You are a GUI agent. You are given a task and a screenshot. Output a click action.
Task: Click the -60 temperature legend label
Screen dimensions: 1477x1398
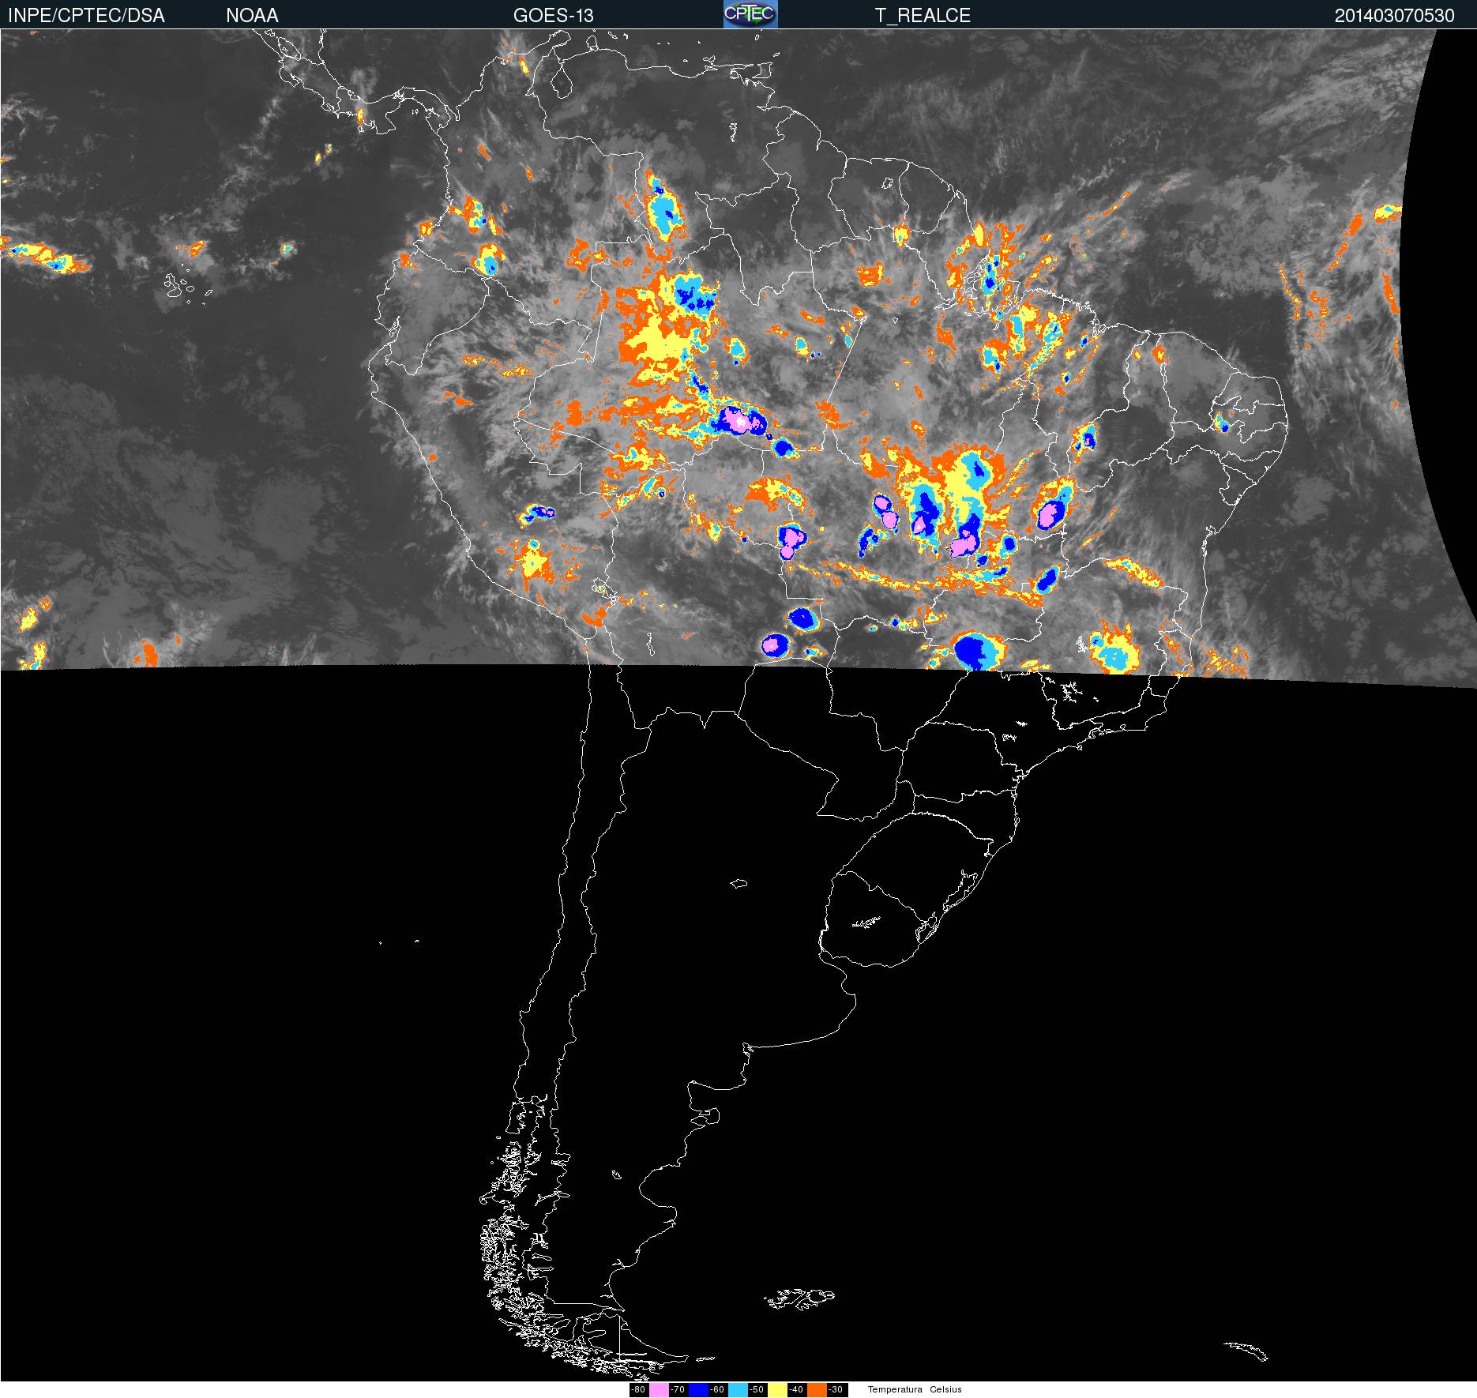tap(717, 1389)
